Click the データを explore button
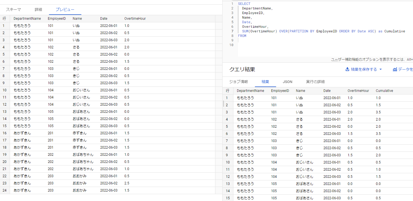 coord(403,69)
